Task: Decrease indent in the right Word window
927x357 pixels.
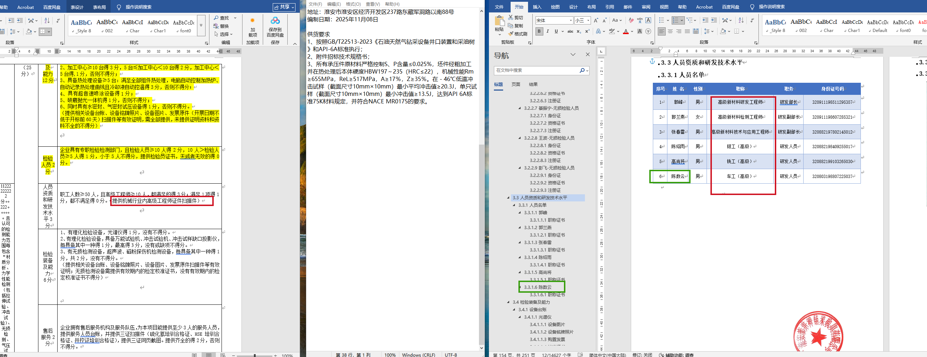Action: pyautogui.click(x=705, y=21)
